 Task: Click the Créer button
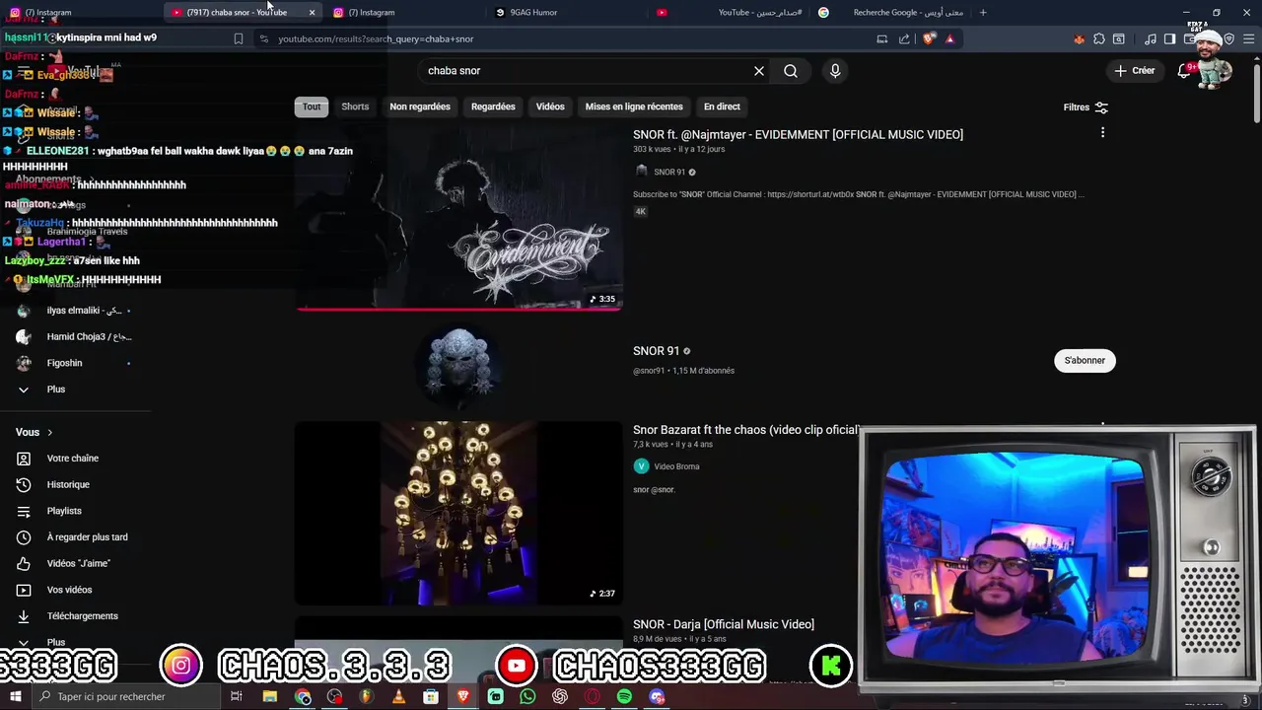coord(1135,71)
